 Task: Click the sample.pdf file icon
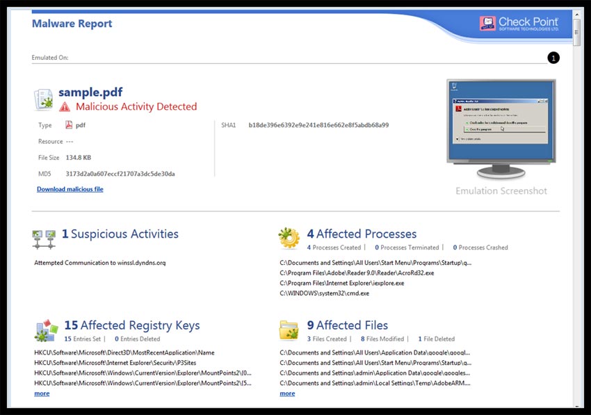coord(44,99)
